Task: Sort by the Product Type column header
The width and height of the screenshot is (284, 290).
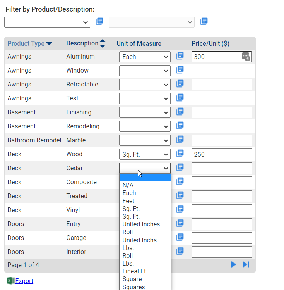Action: pyautogui.click(x=29, y=44)
